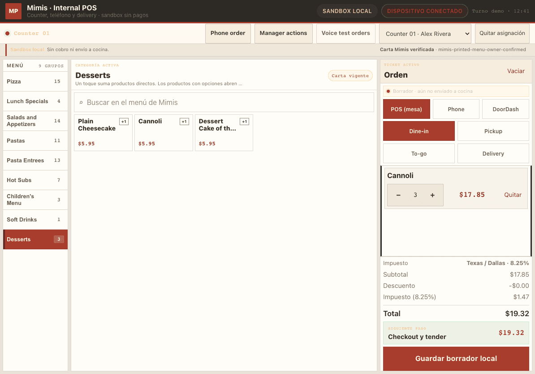Open Manager actions
Viewport: 535px width, 374px height.
(283, 34)
